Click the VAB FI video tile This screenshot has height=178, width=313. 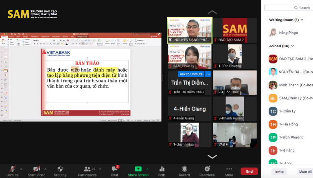(x=235, y=135)
